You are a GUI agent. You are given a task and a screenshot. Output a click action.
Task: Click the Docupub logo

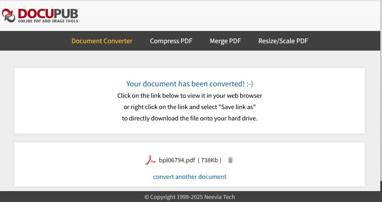(40, 16)
